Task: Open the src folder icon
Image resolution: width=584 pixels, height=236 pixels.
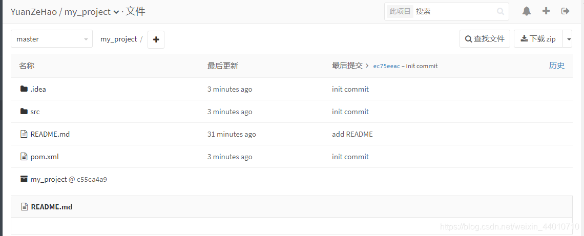Action: tap(24, 111)
